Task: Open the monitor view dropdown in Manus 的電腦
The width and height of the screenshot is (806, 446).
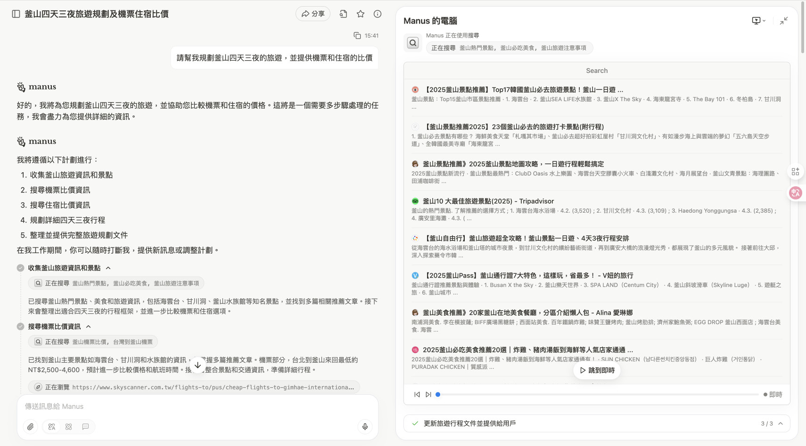Action: click(759, 21)
